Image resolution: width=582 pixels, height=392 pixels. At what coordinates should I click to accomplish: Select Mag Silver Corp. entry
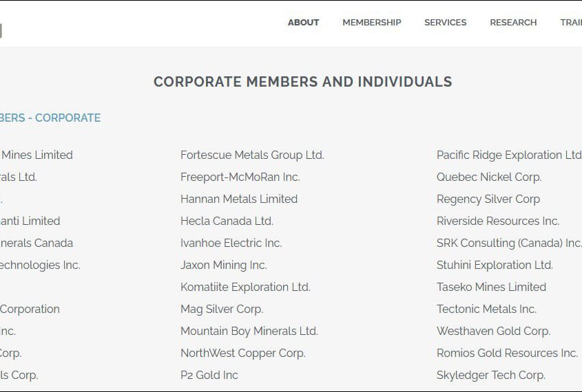pos(222,309)
